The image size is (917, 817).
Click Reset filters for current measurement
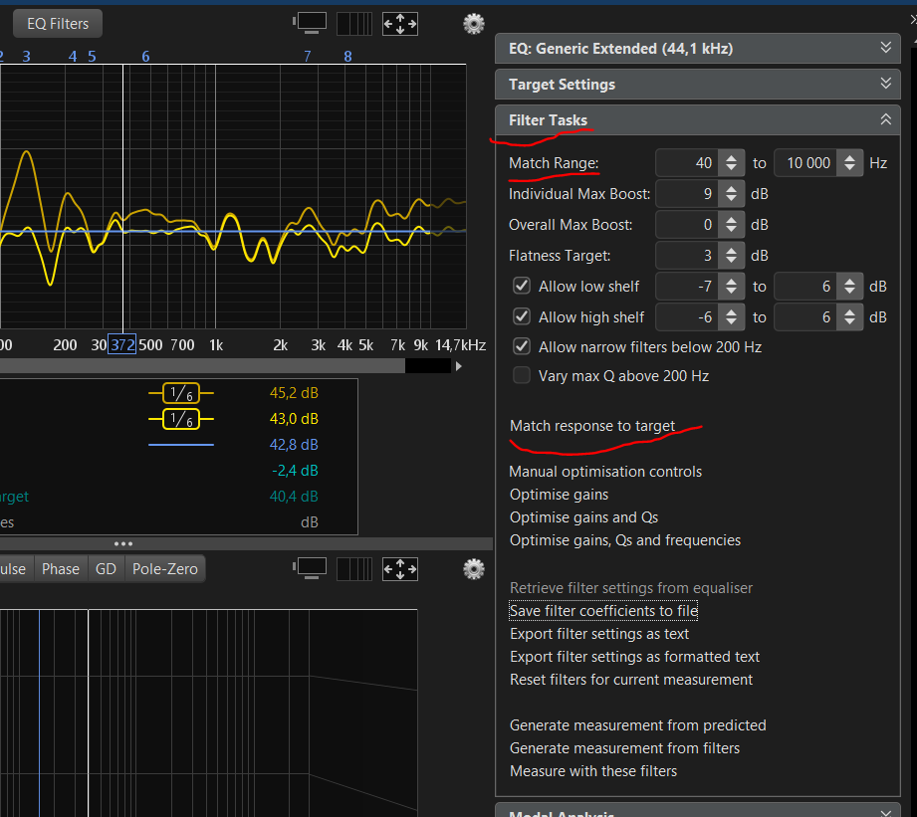pos(631,679)
